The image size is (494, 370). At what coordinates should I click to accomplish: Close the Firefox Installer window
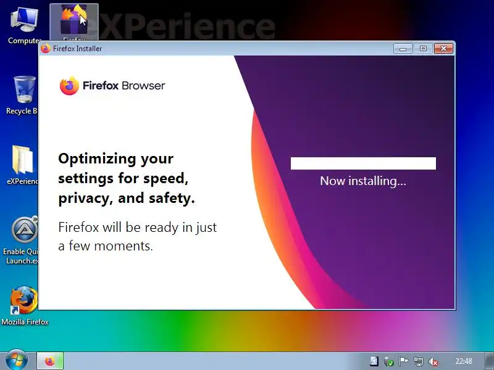coord(443,49)
